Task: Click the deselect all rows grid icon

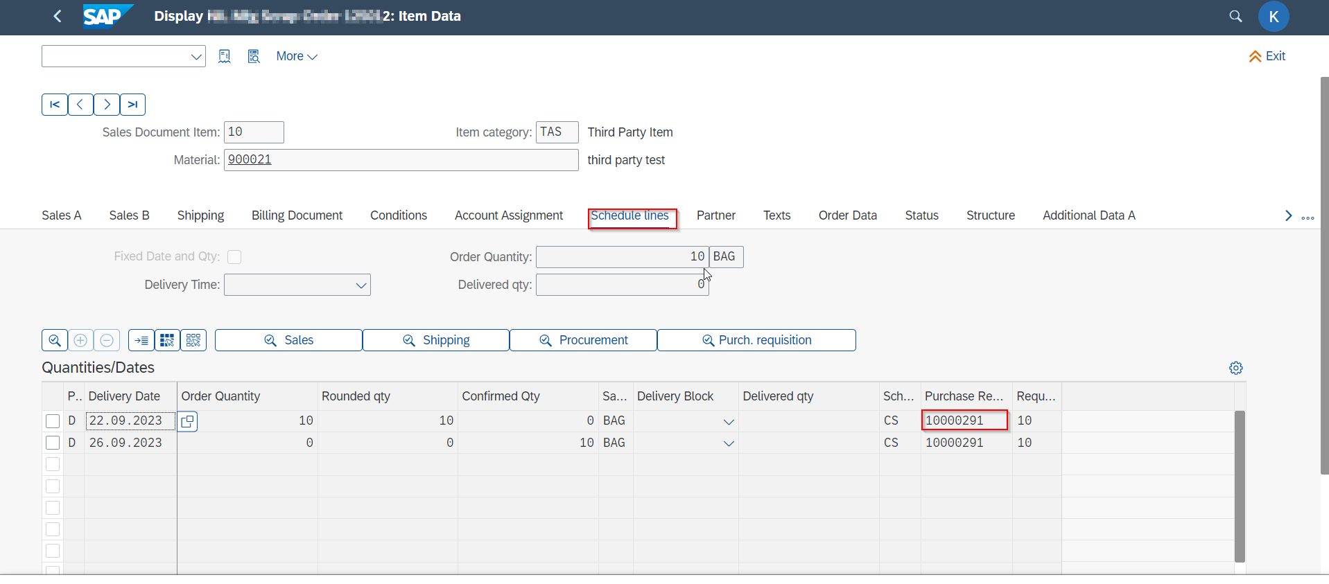Action: (193, 340)
